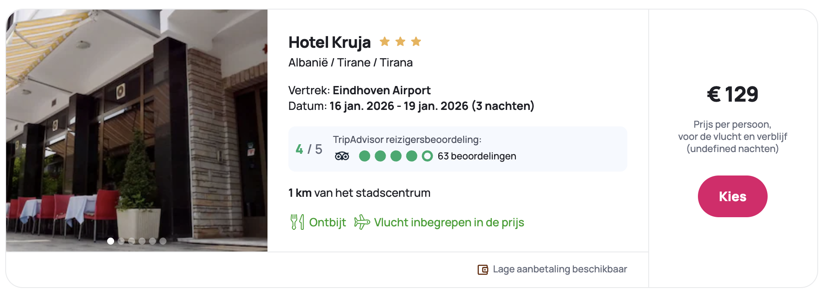
Task: Click the first gold hotel star
Action: click(385, 42)
